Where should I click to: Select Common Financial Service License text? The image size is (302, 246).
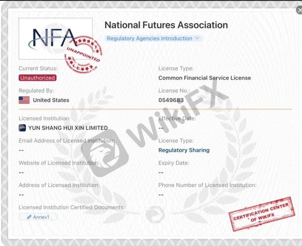tap(205, 78)
